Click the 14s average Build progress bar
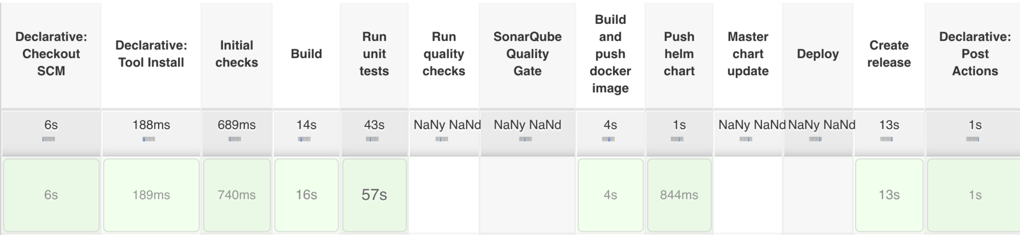Viewport: 1020px width, 235px height. (304, 139)
